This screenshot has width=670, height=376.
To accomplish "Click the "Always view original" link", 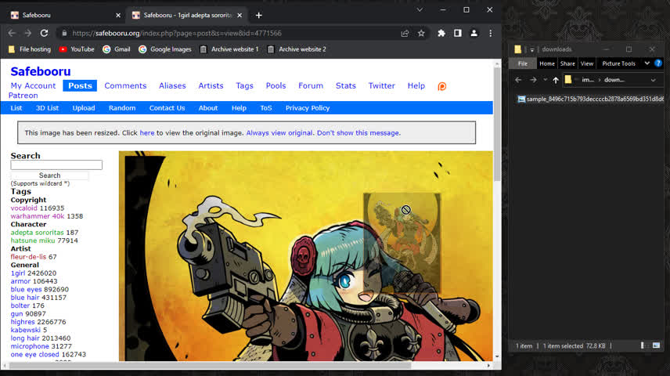I will click(x=279, y=133).
